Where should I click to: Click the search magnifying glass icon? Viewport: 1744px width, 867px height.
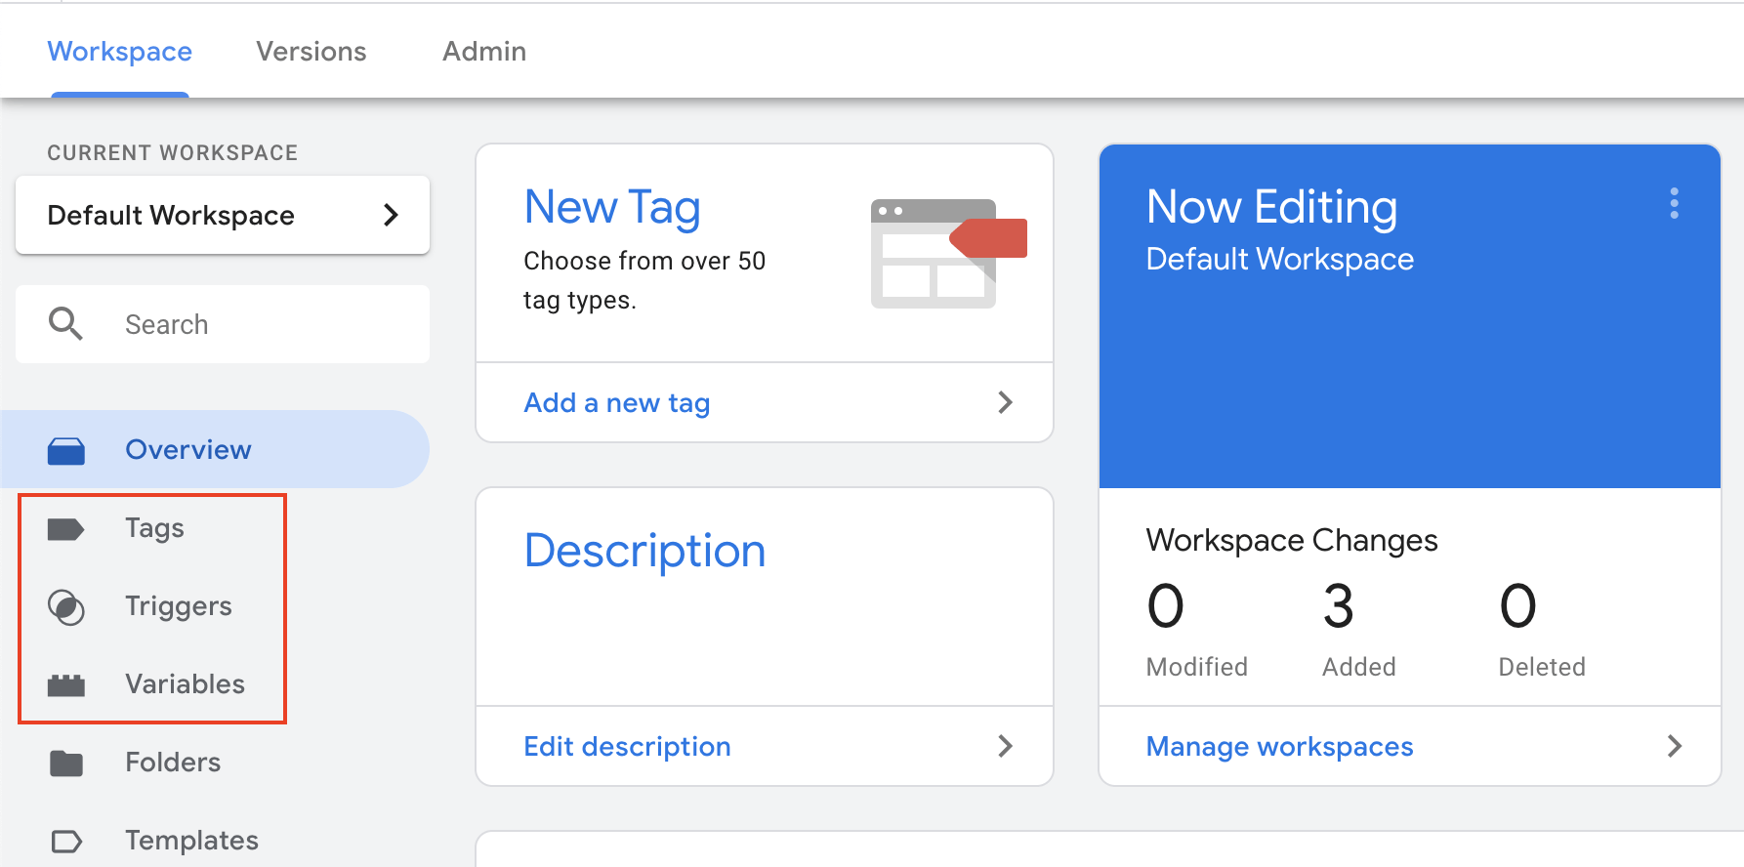[x=65, y=323]
